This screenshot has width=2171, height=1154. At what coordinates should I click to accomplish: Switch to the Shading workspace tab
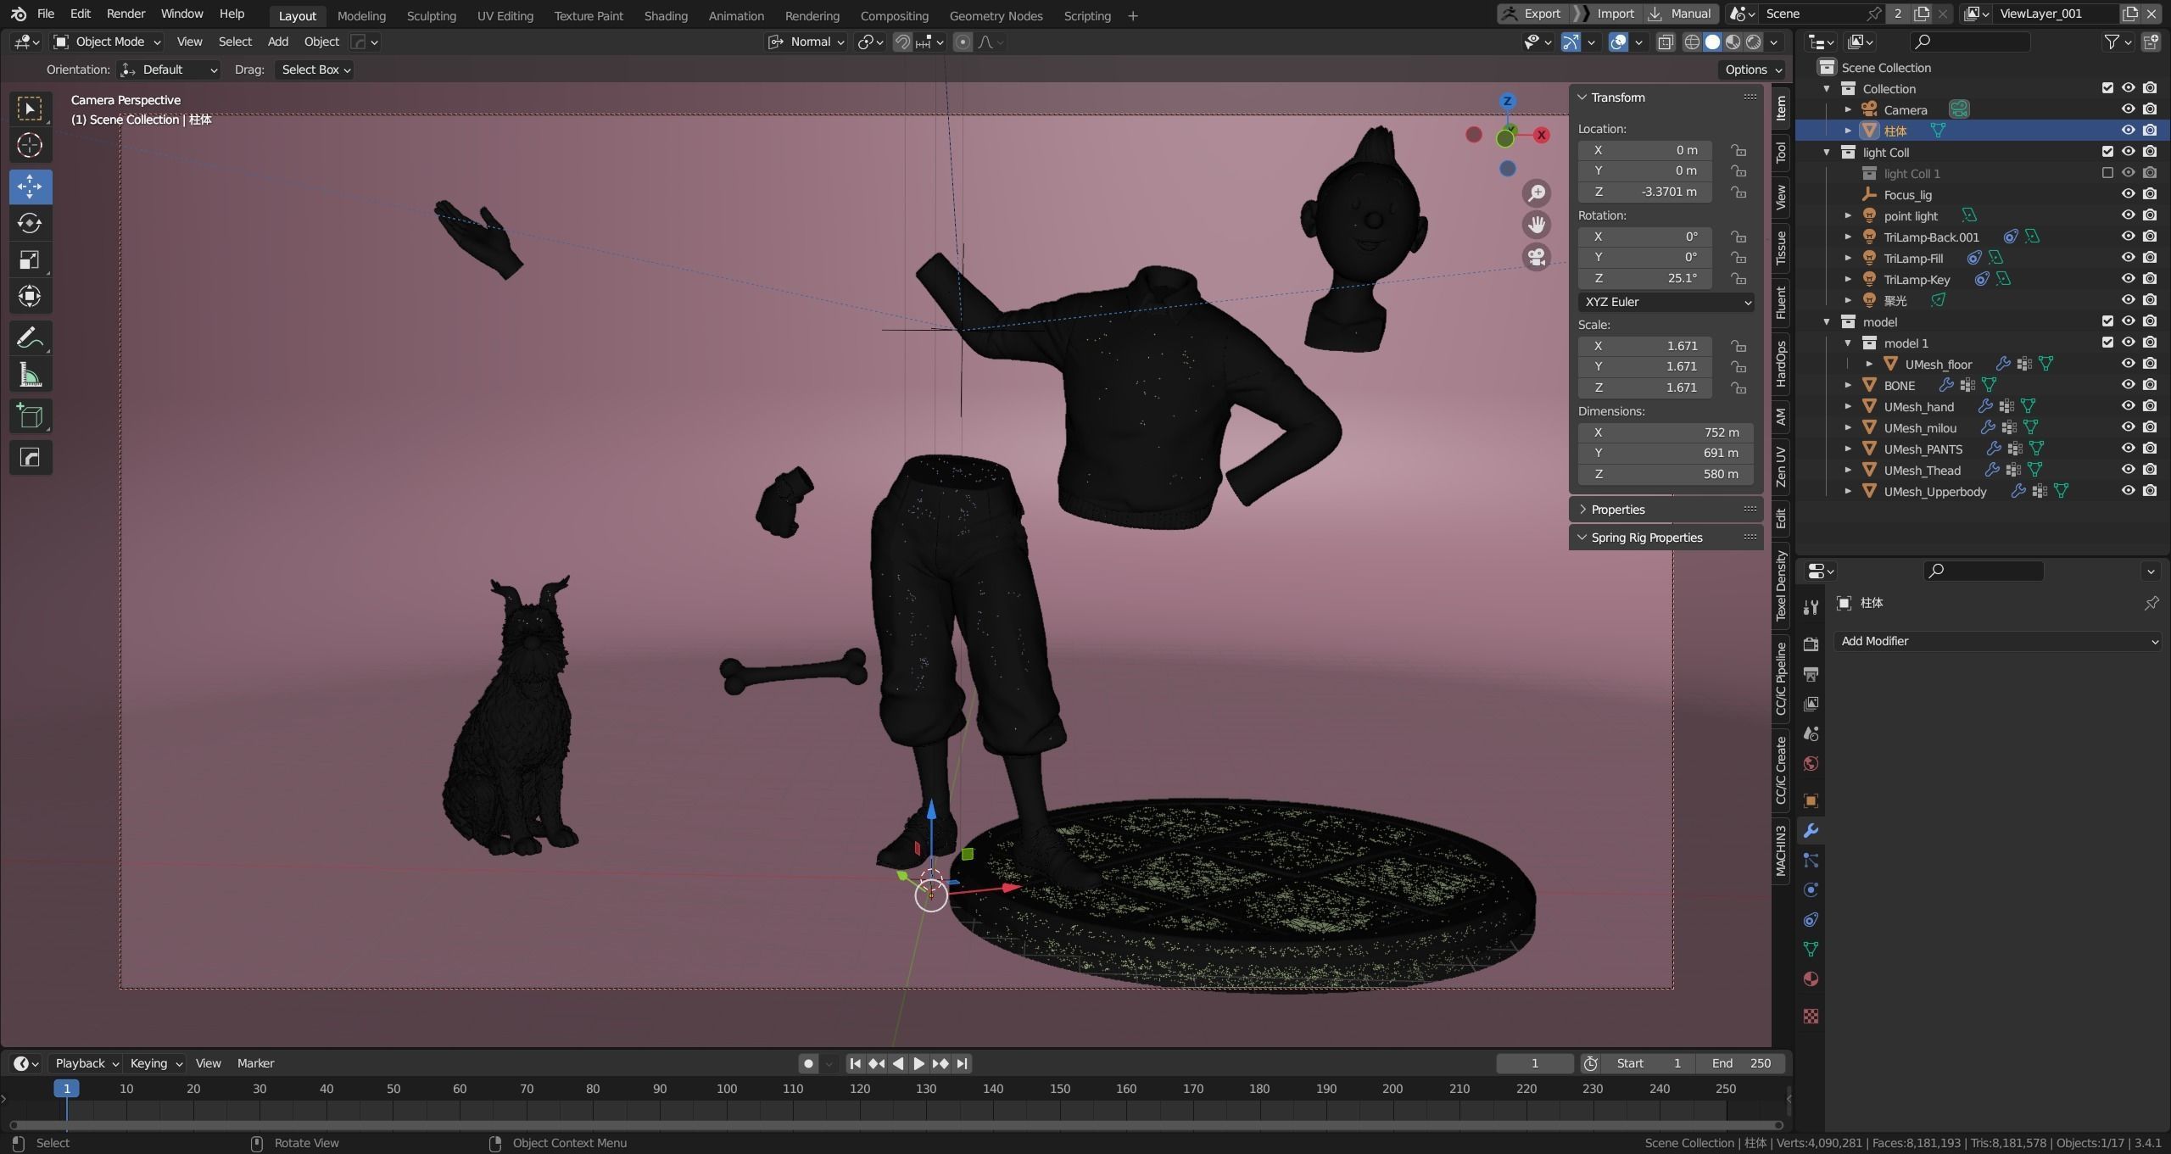665,15
